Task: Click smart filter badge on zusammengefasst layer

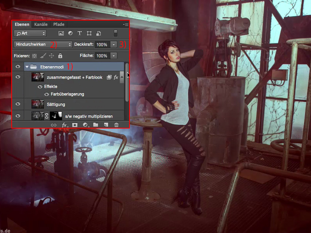Action: [109, 77]
